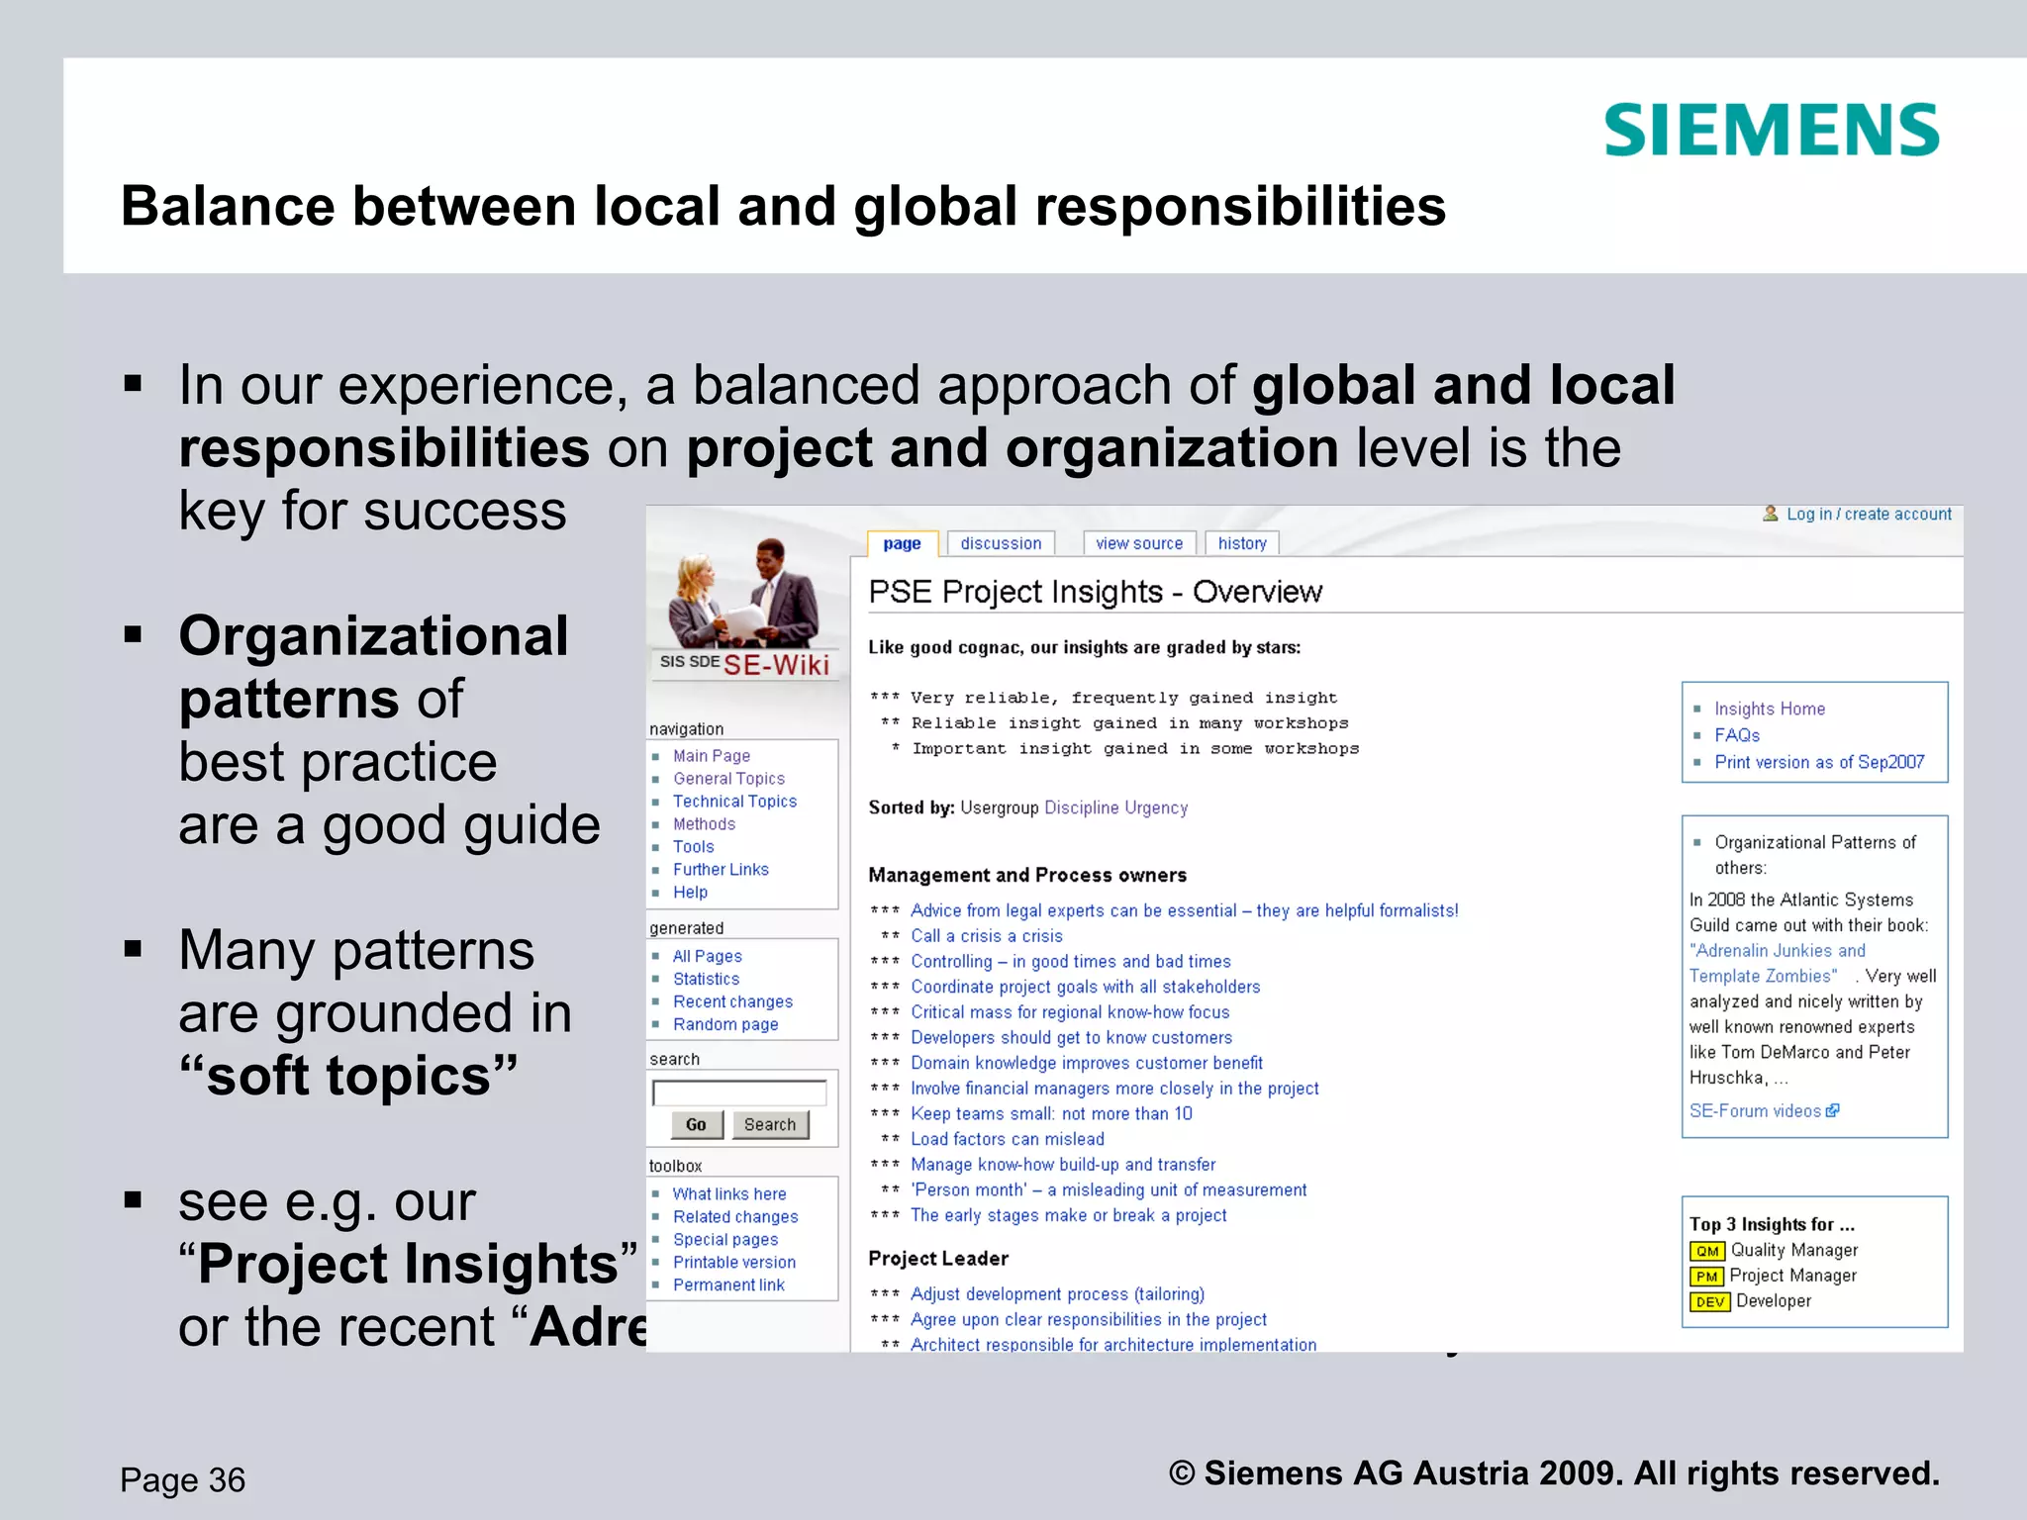
Task: Click the Top 3 Insights for ... heading
Action: pyautogui.click(x=1772, y=1224)
